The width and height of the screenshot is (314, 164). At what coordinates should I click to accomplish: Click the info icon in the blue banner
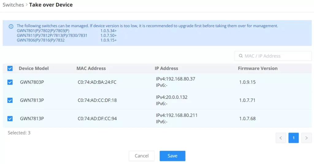(11, 26)
